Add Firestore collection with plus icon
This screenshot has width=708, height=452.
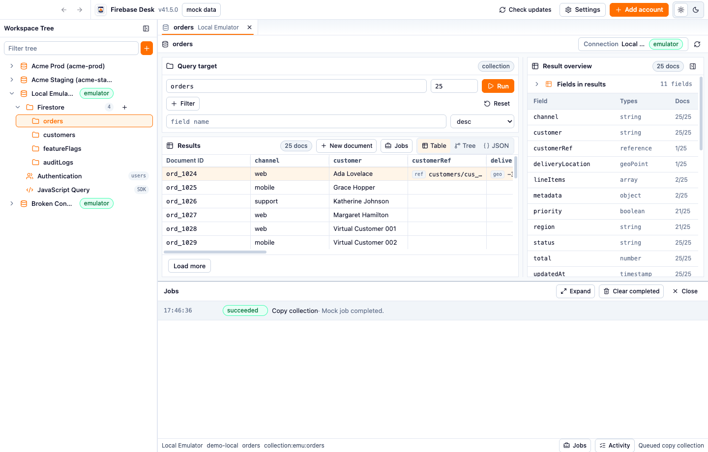pos(125,107)
